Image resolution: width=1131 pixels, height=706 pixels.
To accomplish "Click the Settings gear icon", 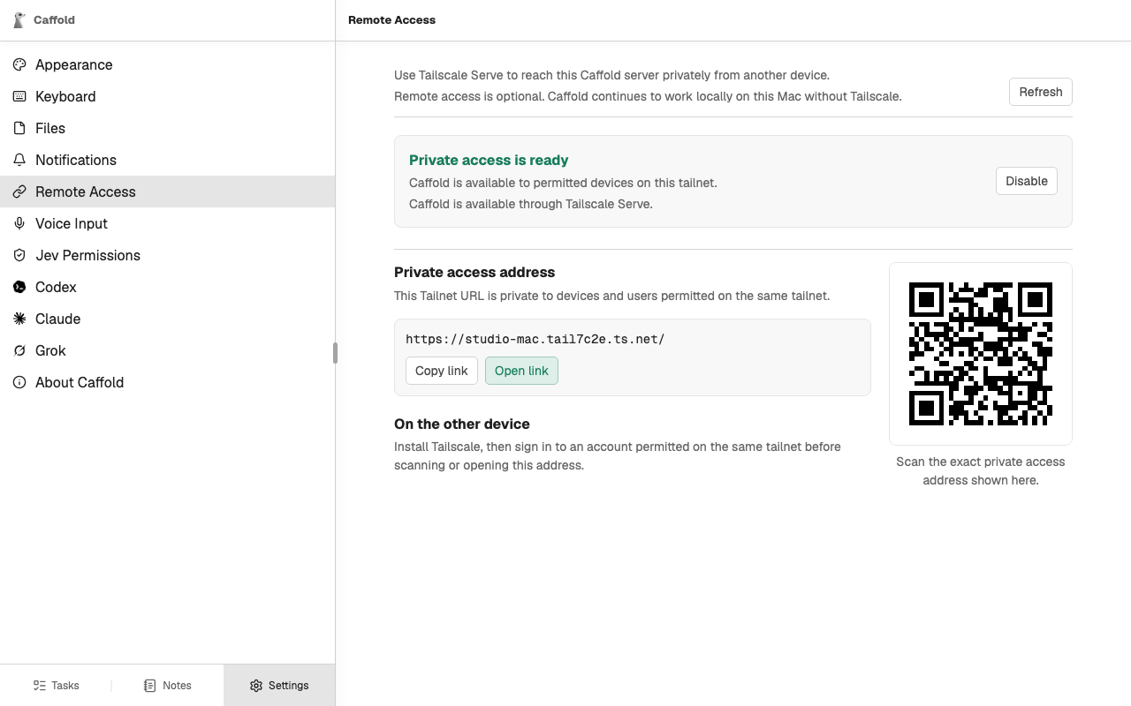I will click(256, 686).
